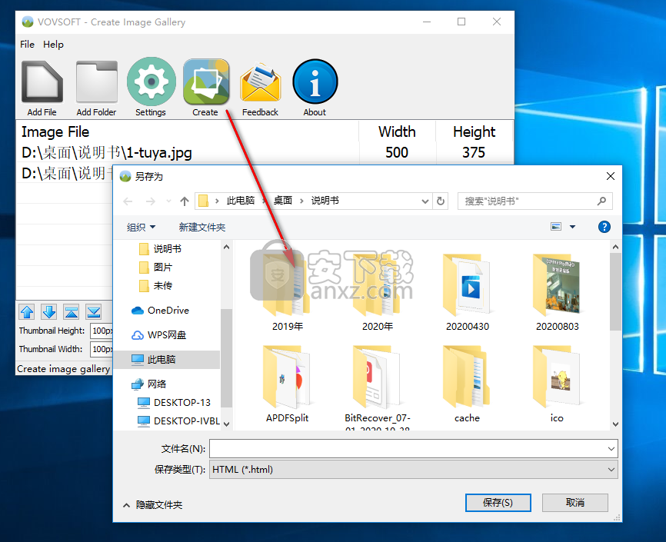Click 此电脑 breadcrumb in address bar
This screenshot has height=542, width=666.
point(241,201)
